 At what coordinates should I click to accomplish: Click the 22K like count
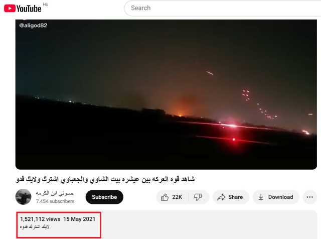click(177, 197)
